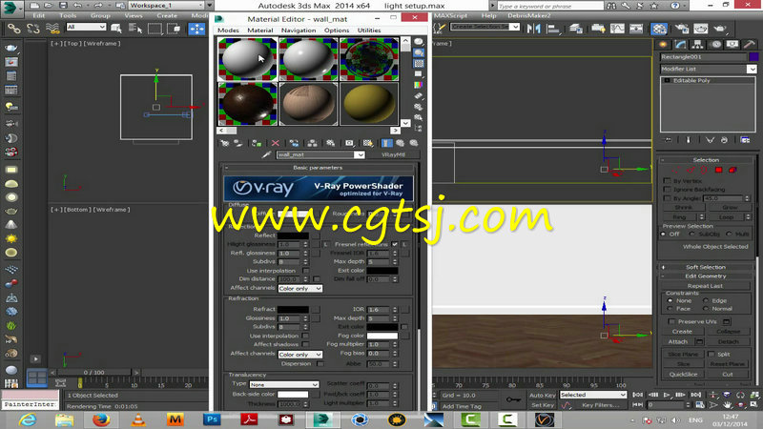Click Make Unique icon in Material Editor

coord(313,143)
